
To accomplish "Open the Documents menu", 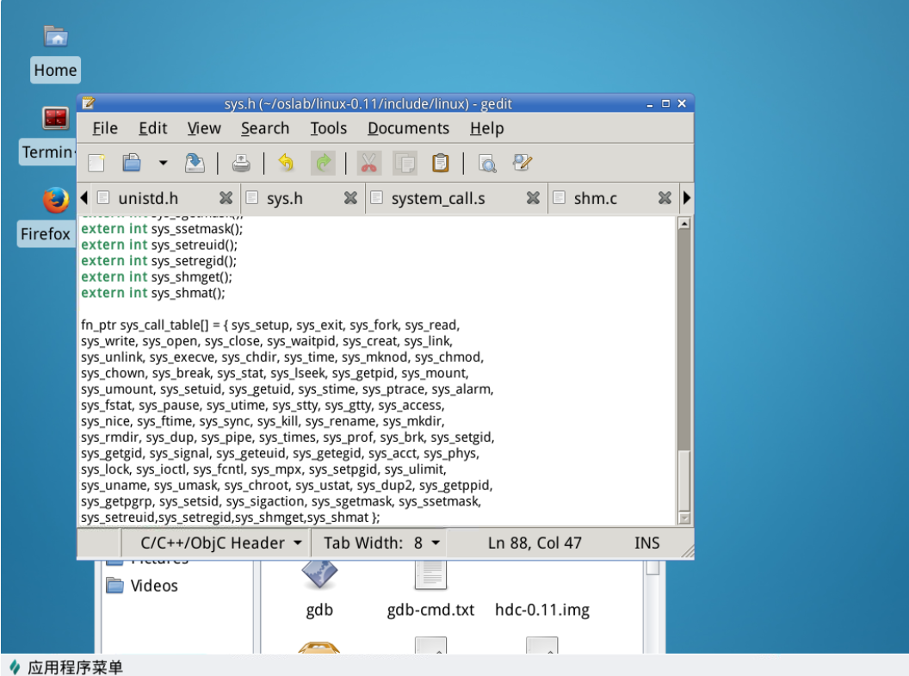I will tap(408, 128).
